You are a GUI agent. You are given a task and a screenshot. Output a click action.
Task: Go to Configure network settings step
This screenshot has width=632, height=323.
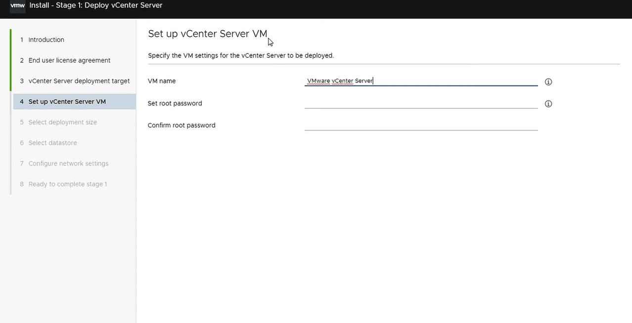pyautogui.click(x=68, y=163)
